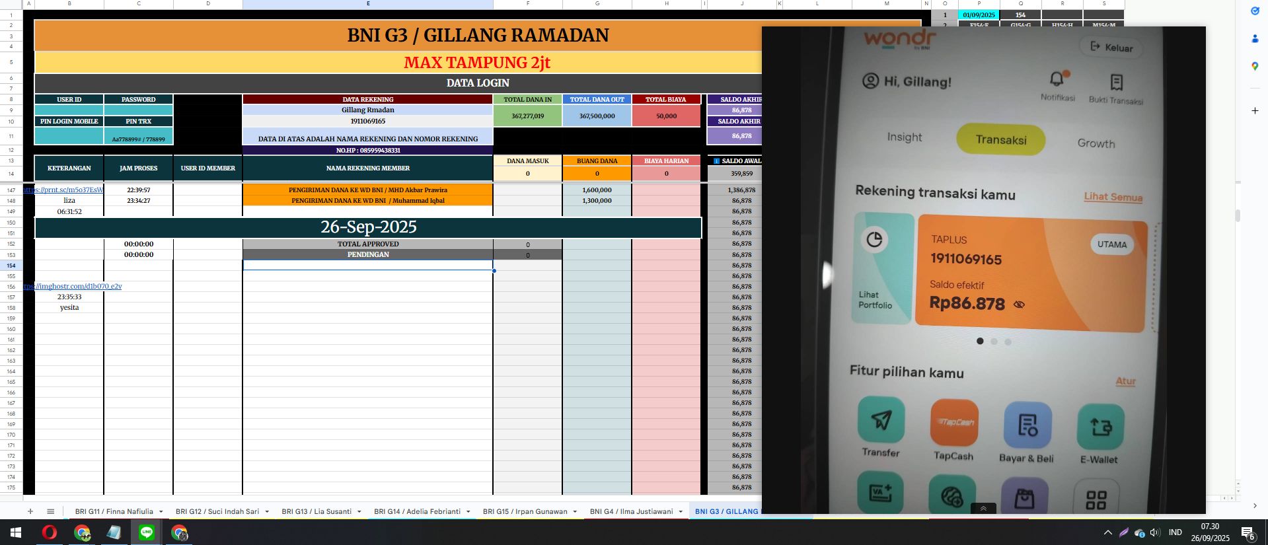Click the IND language indicator
Screen dimensions: 1268x545
1175,532
